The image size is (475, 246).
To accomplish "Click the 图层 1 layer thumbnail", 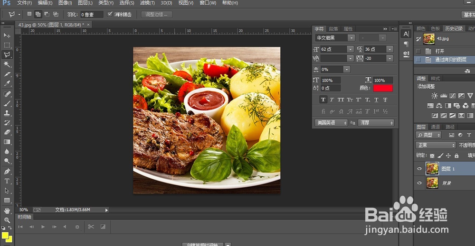I will coord(432,169).
